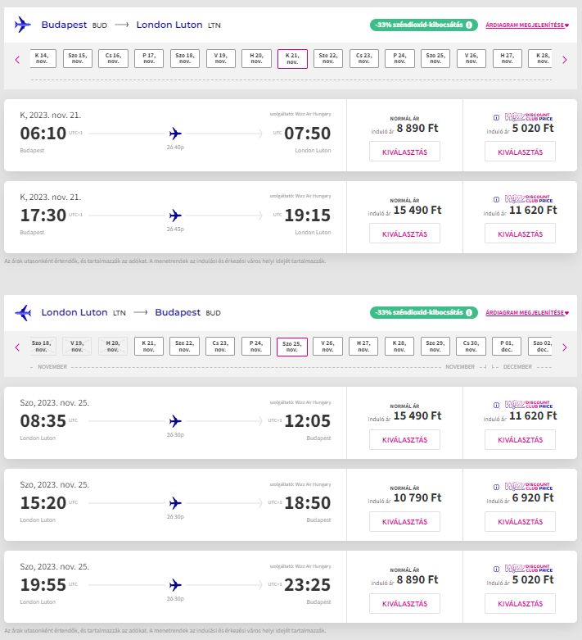This screenshot has height=640, width=582.
Task: Click previous dates arrow in return date strip
Action: coord(17,347)
